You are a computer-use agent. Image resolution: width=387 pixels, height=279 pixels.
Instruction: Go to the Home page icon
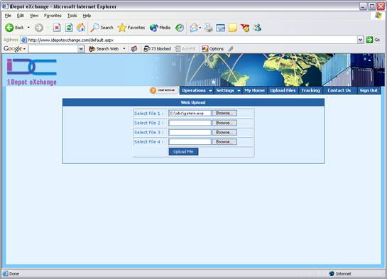81,28
